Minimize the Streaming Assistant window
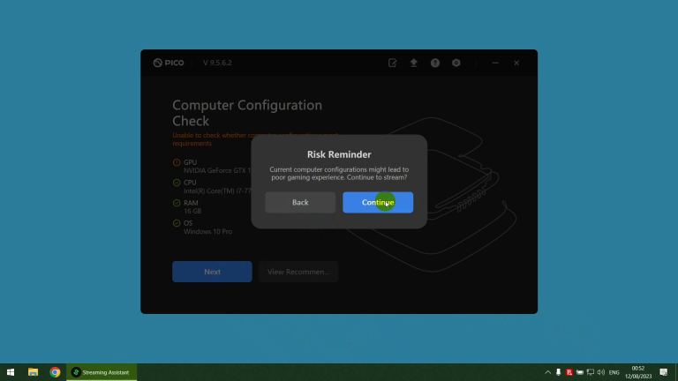The image size is (678, 381). point(495,63)
